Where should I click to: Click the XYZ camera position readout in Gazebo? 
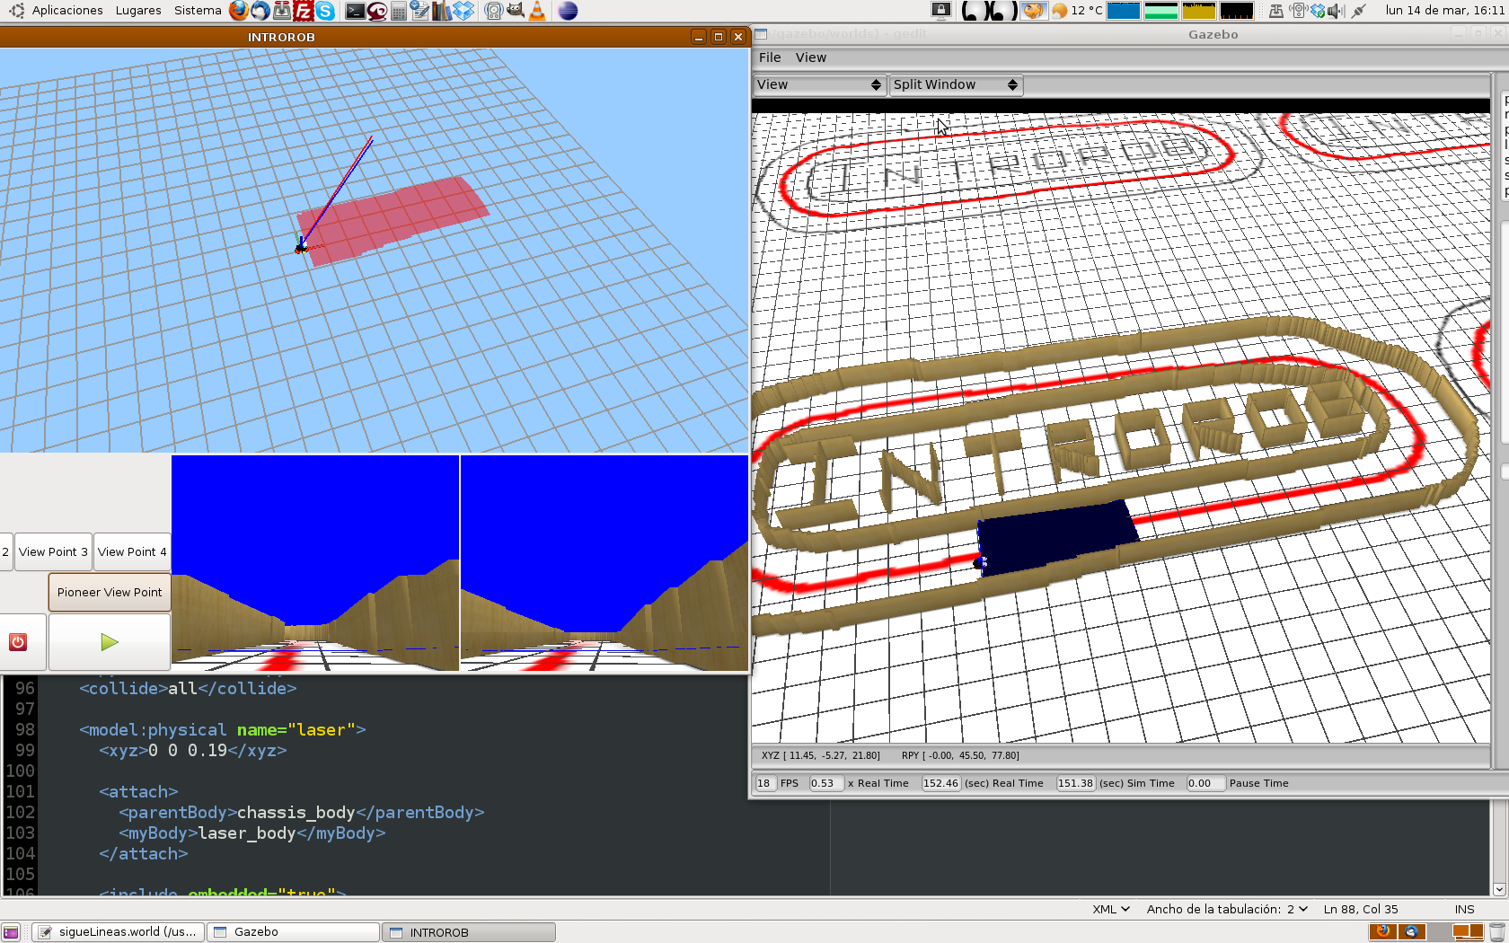click(x=821, y=755)
